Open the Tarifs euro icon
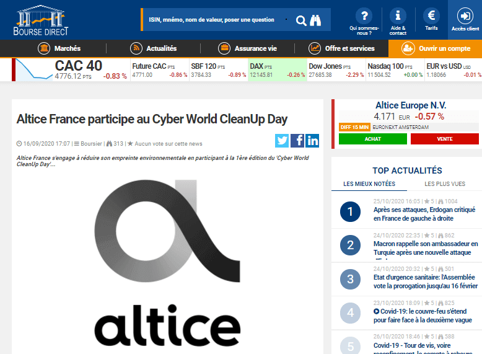 (x=431, y=15)
